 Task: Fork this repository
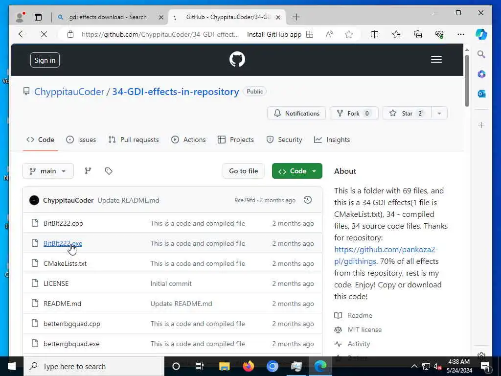(x=354, y=113)
